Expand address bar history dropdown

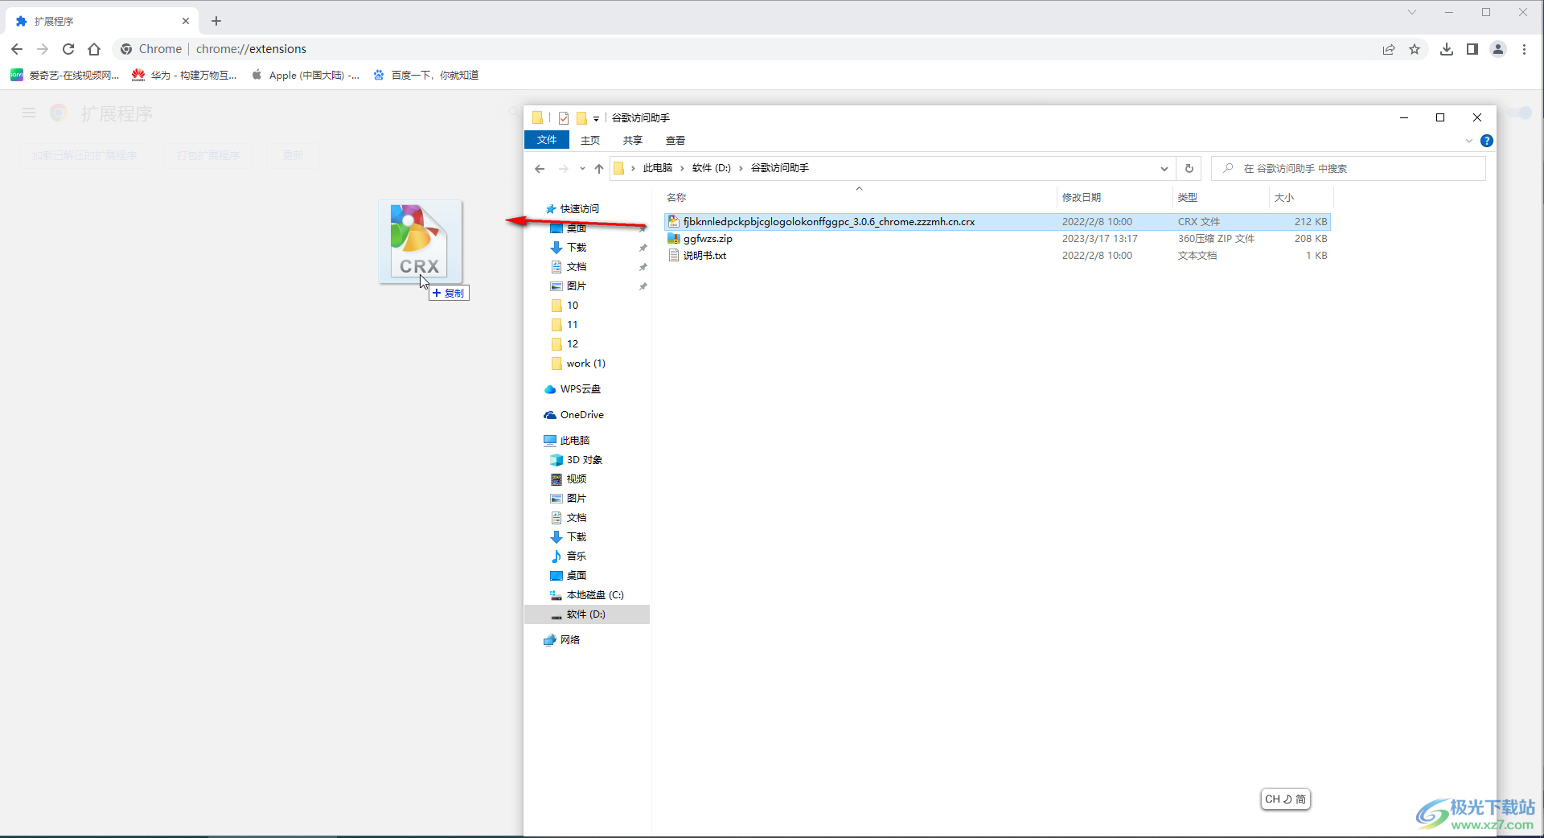pos(1164,168)
